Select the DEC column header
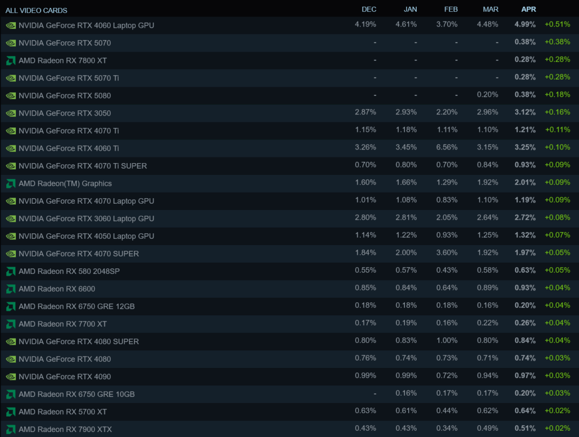 369,10
